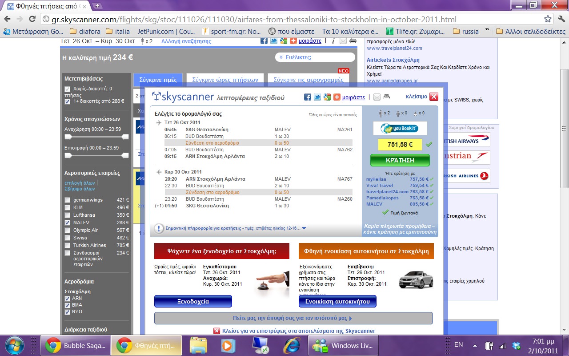The image size is (569, 356).
Task: Share on Facebook in the trip details popup
Action: tap(308, 97)
